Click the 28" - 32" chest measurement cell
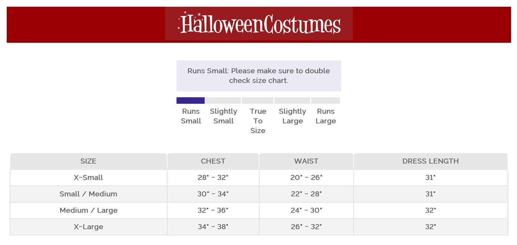The height and width of the screenshot is (245, 517). [x=213, y=178]
